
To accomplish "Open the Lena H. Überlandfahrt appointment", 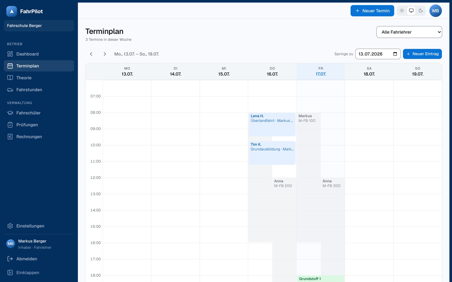I will coord(272,124).
